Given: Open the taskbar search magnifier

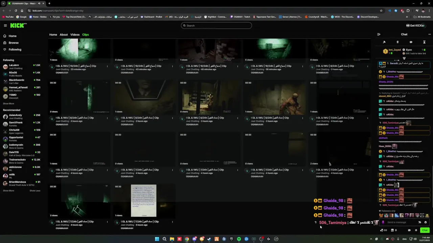Looking at the screenshot, I should tap(164, 239).
